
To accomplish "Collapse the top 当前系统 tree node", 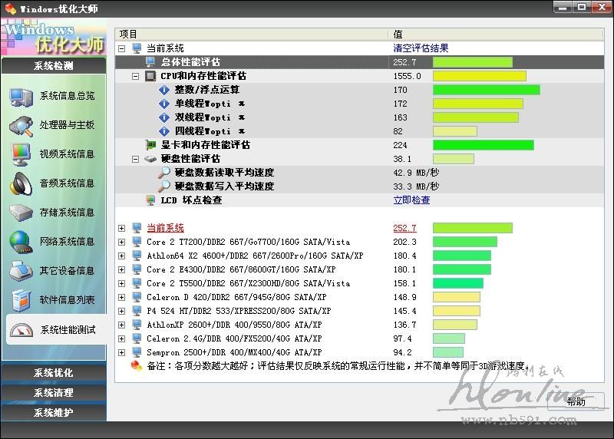I will (x=121, y=48).
